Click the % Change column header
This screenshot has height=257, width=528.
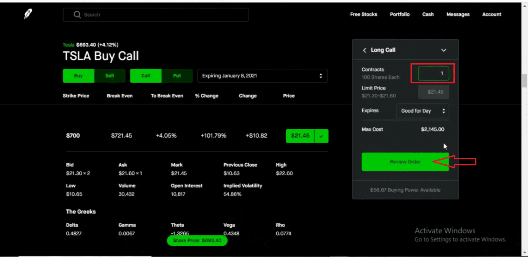(207, 96)
